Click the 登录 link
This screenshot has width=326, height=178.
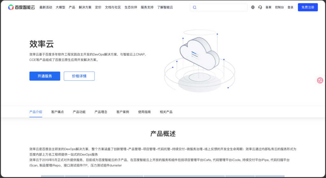[x=290, y=7]
